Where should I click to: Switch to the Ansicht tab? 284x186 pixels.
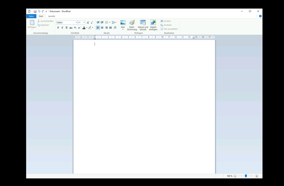point(51,16)
